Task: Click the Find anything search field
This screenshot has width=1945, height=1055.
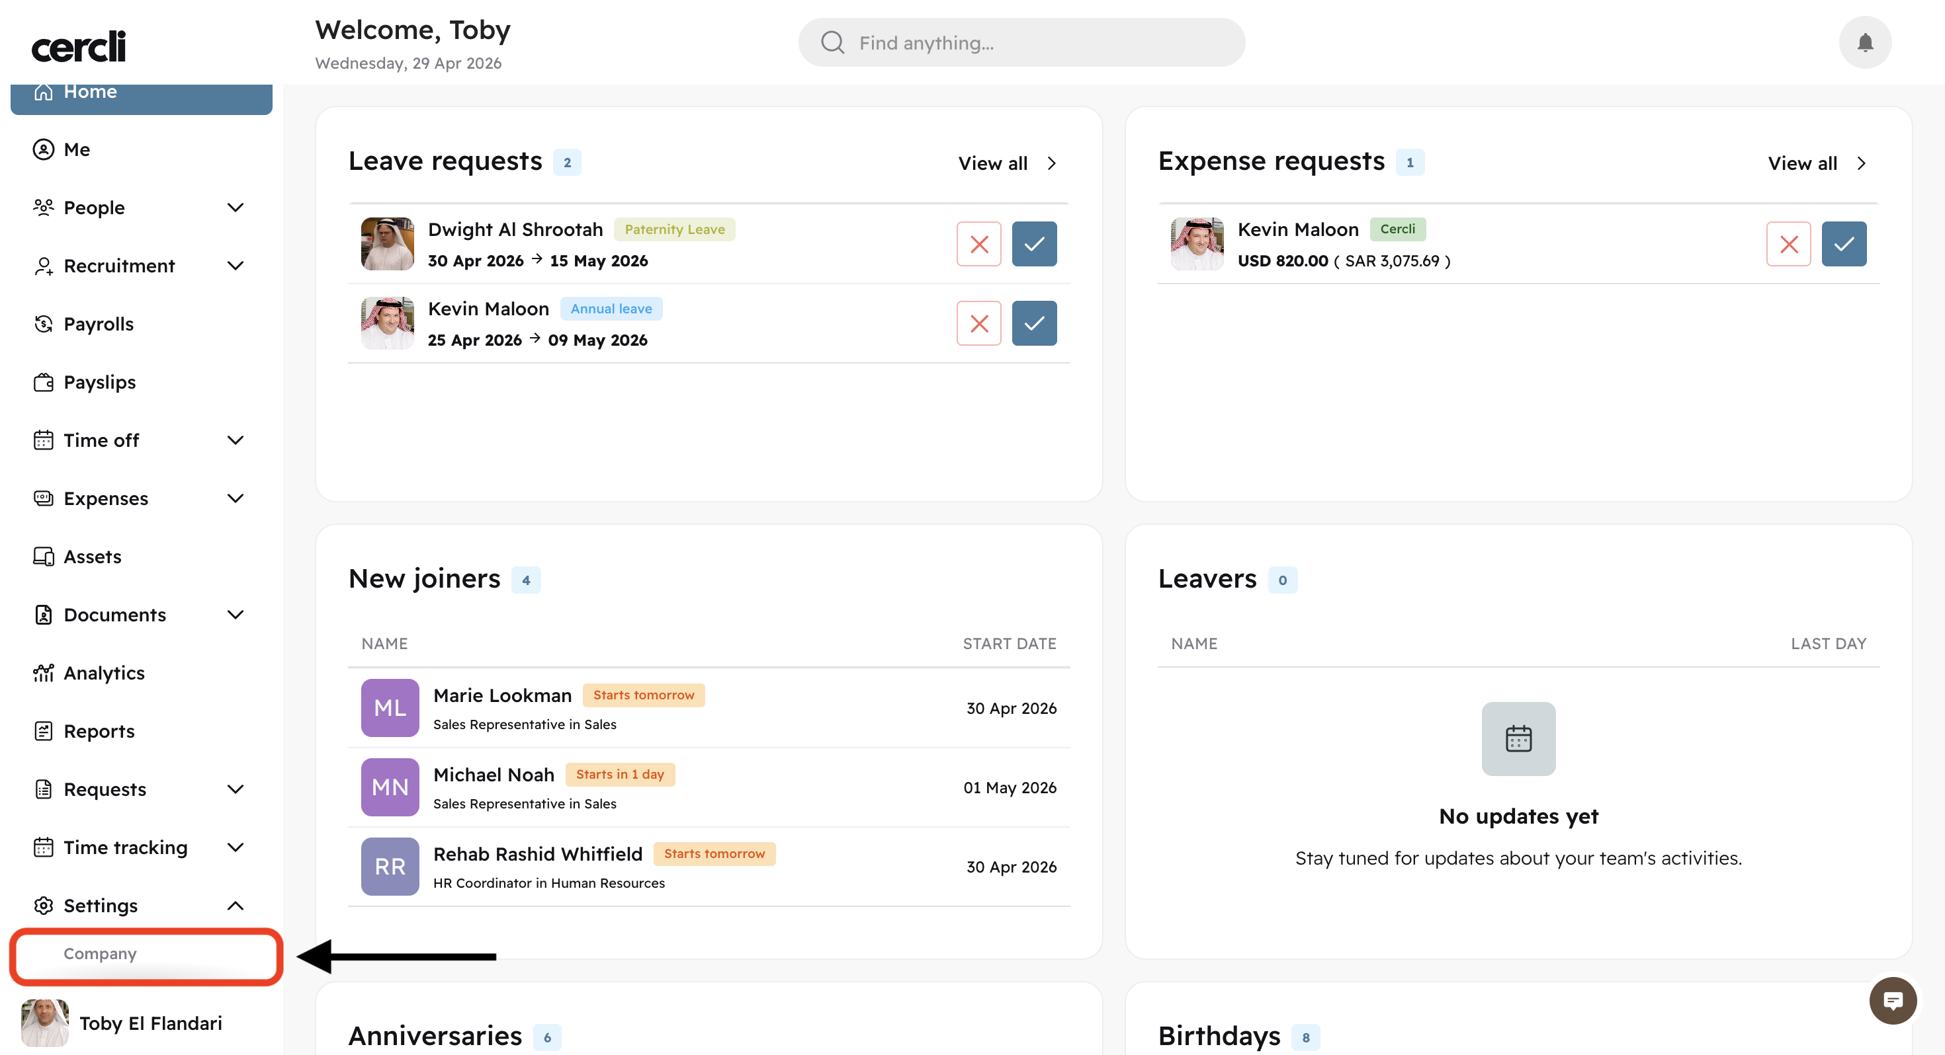Action: pyautogui.click(x=1021, y=43)
